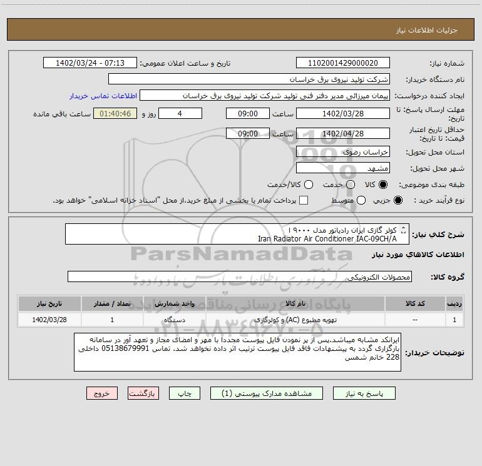Click the چاپ print button
This screenshot has height=466, width=482.
tap(185, 393)
